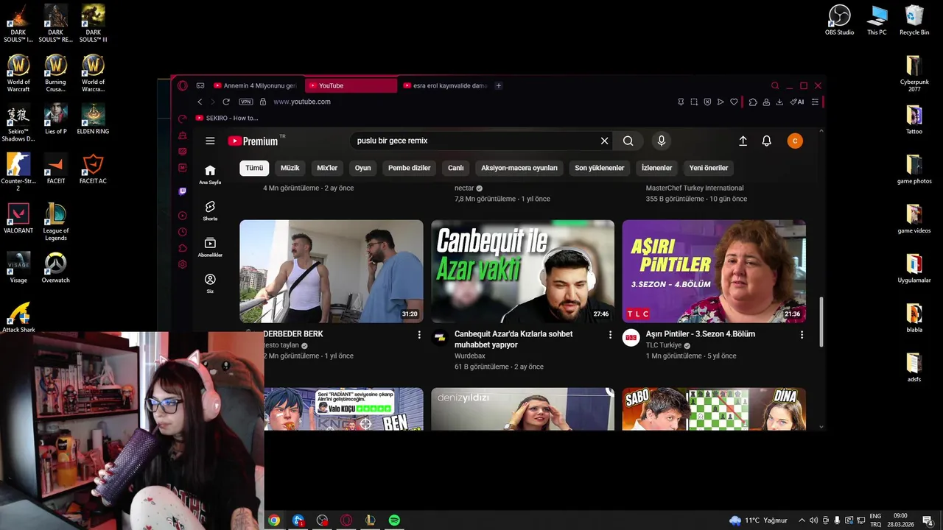Open the YouTube create upload icon
Viewport: 943px width, 530px height.
743,141
